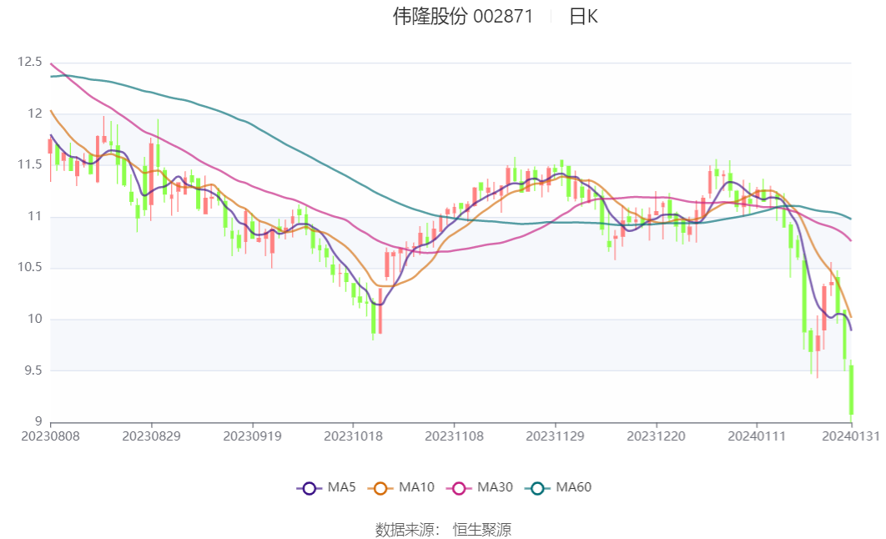Select the 20231108 date axis label

pyautogui.click(x=455, y=436)
